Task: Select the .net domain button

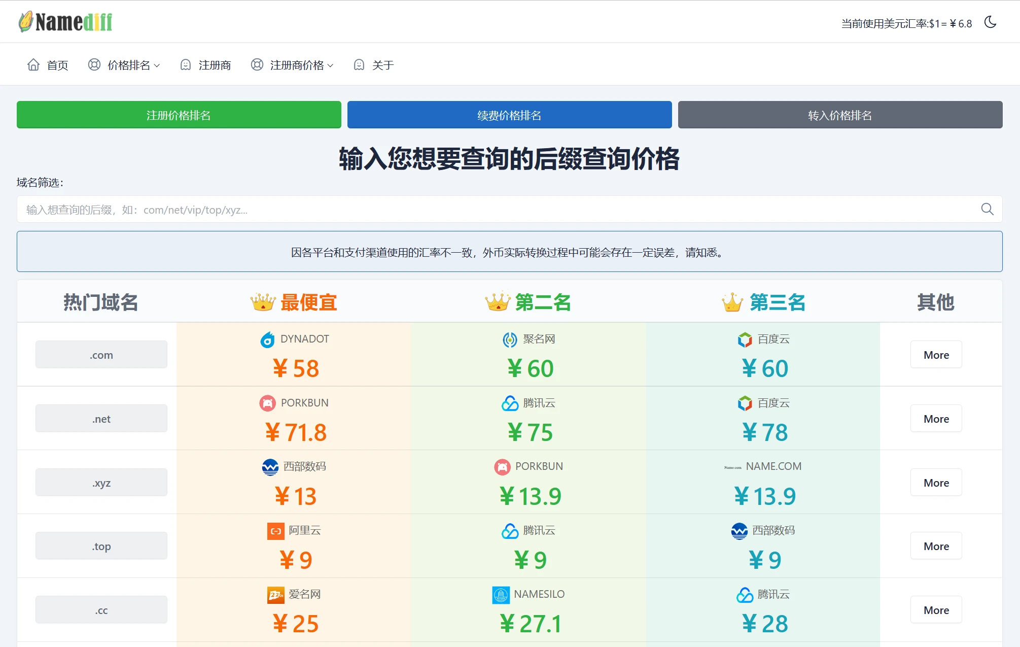Action: click(x=101, y=419)
